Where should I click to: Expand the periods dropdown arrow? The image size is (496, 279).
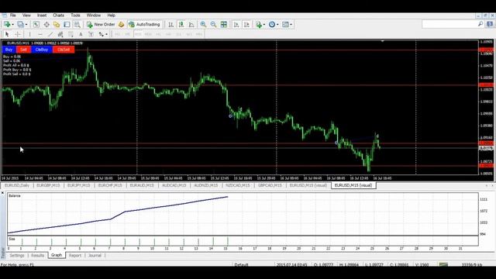[x=277, y=24]
